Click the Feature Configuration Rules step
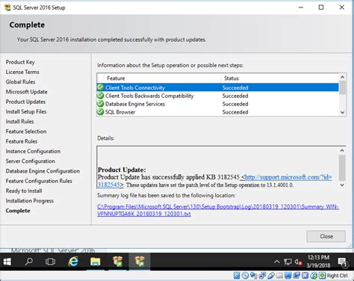 pyautogui.click(x=39, y=181)
